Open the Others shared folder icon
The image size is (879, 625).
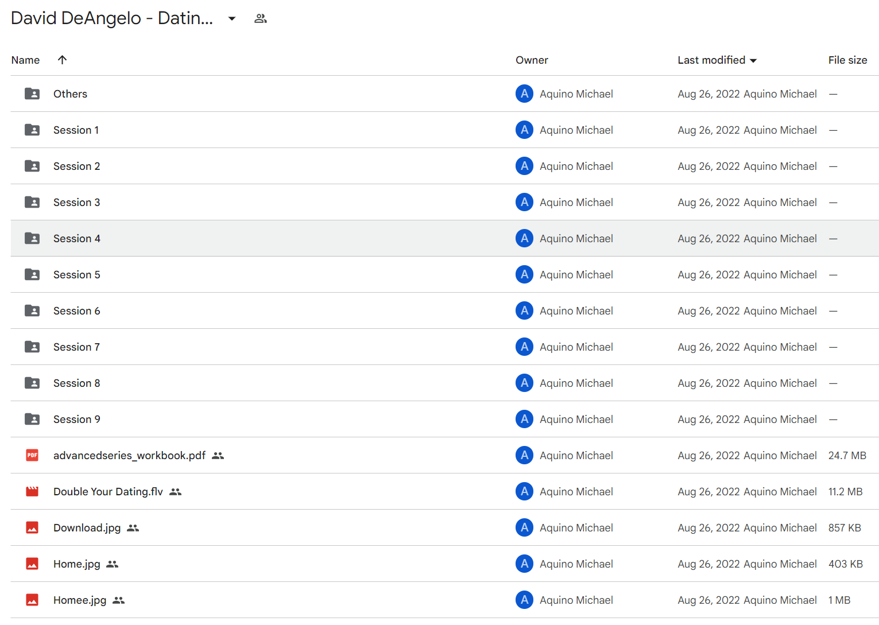32,94
